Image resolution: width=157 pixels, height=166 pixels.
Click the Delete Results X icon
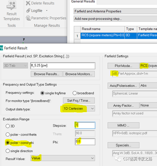click(28, 3)
